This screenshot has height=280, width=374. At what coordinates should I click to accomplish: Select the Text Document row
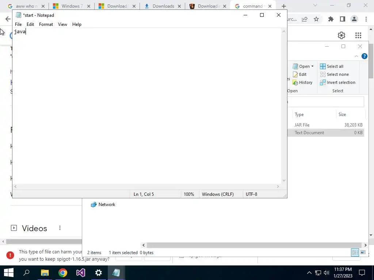click(326, 133)
